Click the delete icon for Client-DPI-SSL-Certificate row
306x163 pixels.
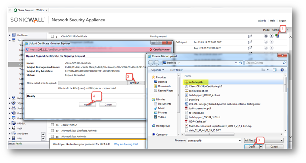tap(266, 36)
